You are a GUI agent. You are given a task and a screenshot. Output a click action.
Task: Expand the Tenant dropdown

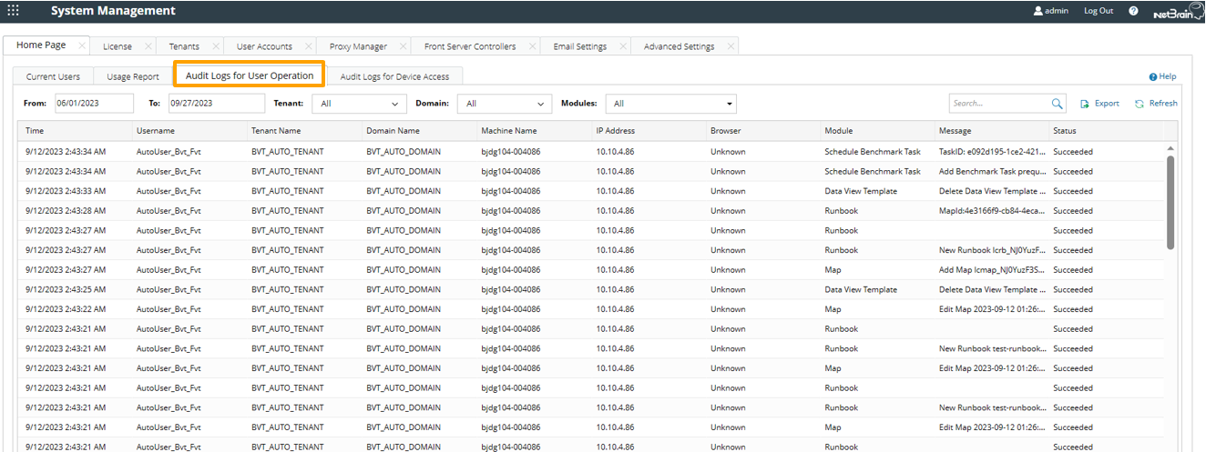point(396,104)
